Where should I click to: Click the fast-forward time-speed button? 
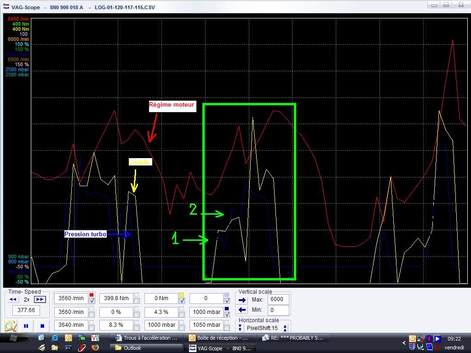[x=40, y=299]
